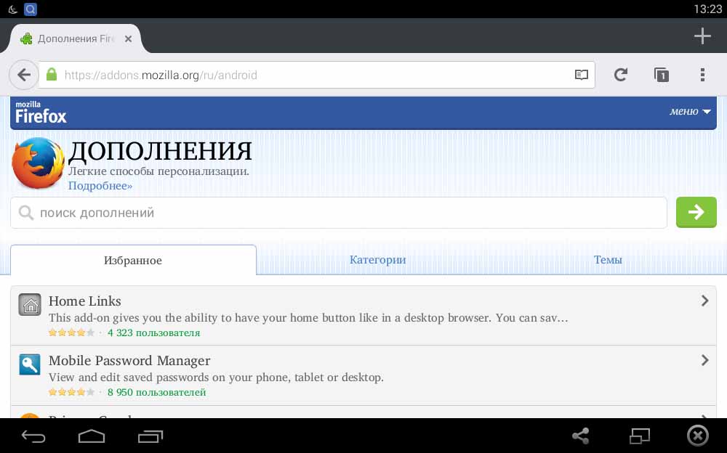Tap the green padlock site security icon

tap(52, 74)
